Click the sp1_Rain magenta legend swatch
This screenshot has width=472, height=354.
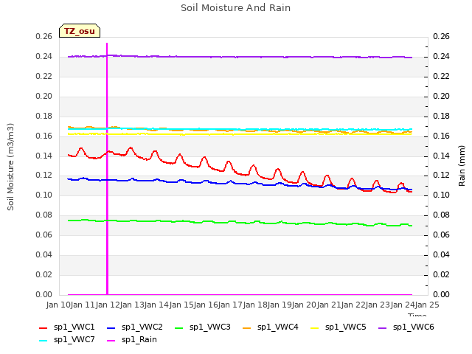click(111, 341)
